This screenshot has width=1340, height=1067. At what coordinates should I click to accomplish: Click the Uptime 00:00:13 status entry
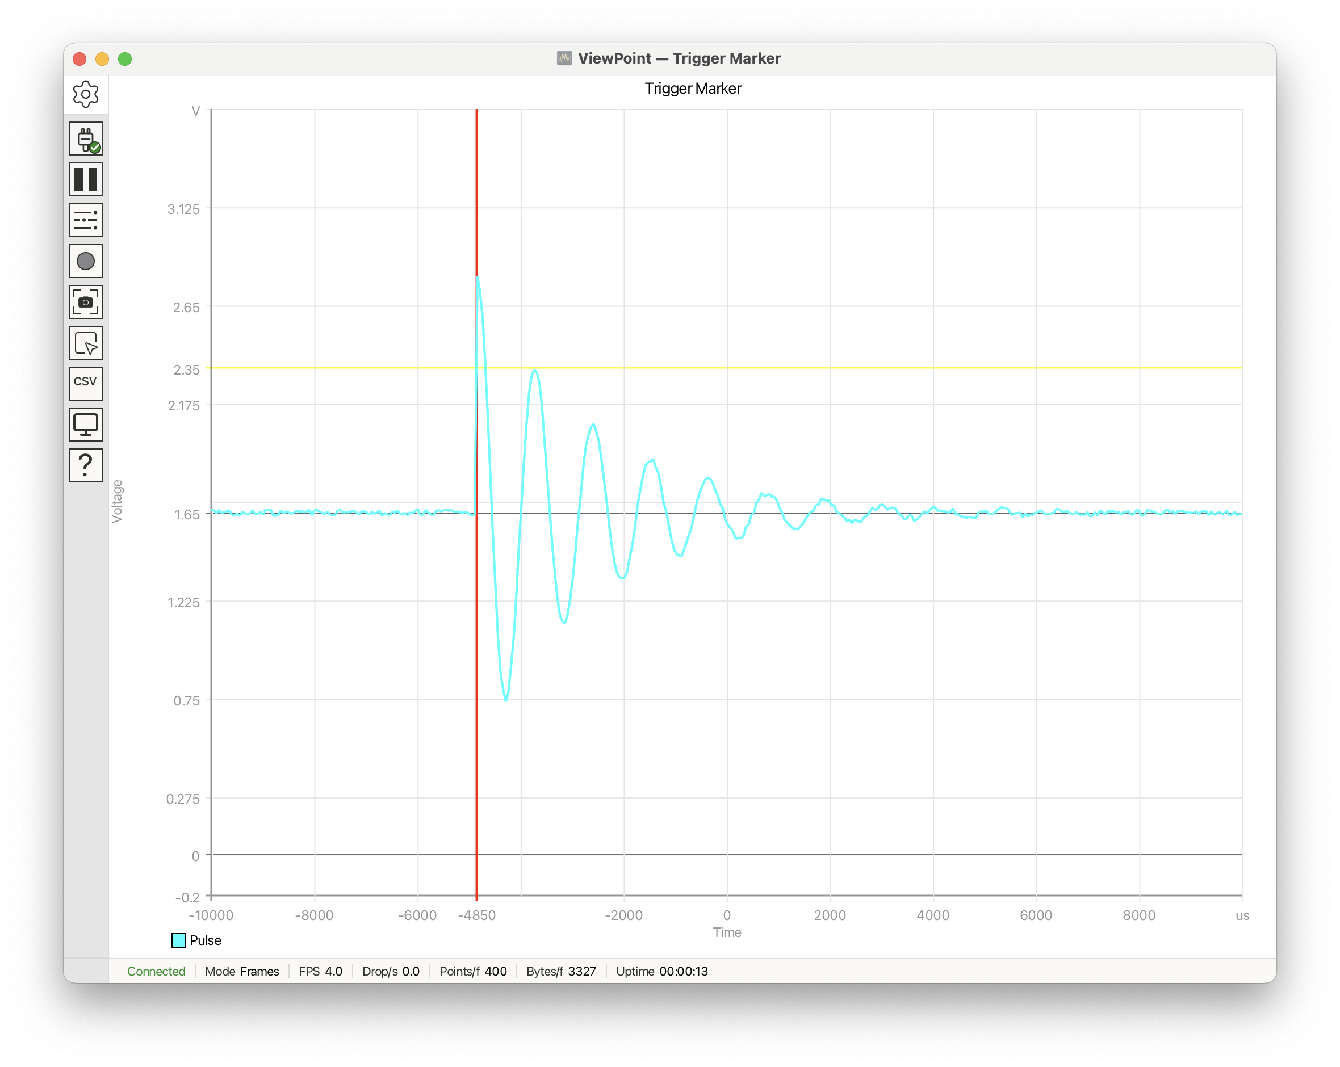662,971
